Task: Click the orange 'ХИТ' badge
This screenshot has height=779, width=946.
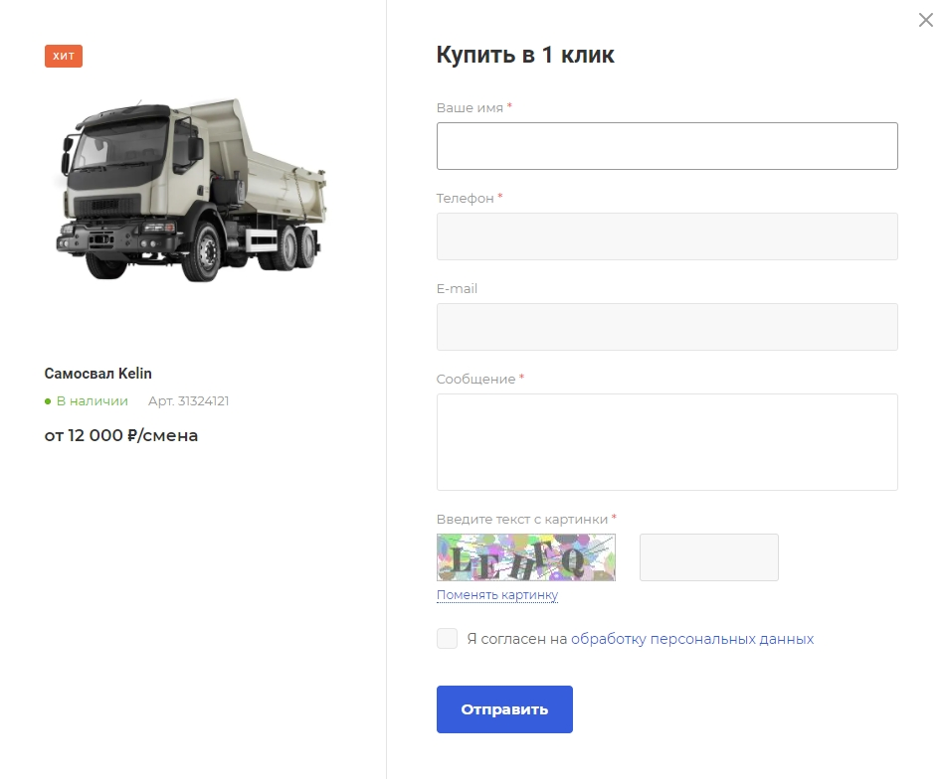Action: point(64,56)
